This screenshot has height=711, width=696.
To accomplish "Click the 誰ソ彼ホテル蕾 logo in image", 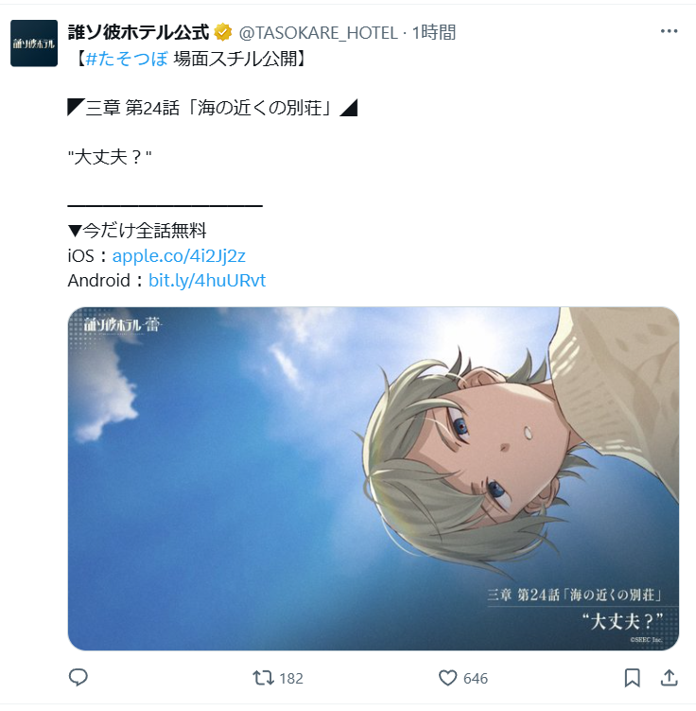I will coord(122,324).
